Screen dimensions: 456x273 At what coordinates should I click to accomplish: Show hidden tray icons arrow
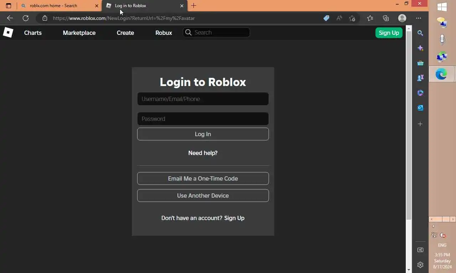point(434,226)
